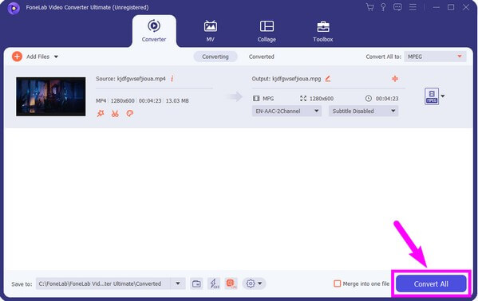This screenshot has height=301, width=478.
Task: Click the edit magic wand icon
Action: click(101, 114)
